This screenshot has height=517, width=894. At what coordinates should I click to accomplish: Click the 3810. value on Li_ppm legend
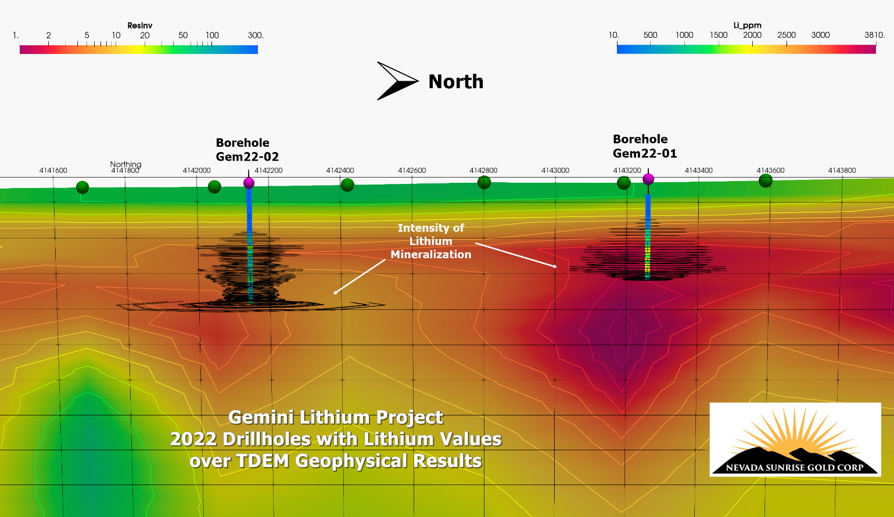tap(874, 35)
